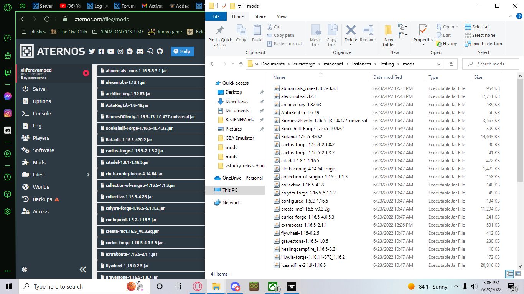
Task: Expand address bar history dropdown
Action: pos(439,64)
